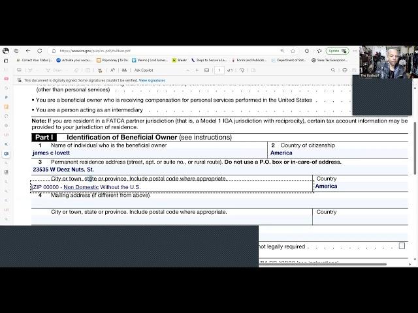Click the favorites star in address bar
This screenshot has width=418, height=313.
(x=292, y=51)
